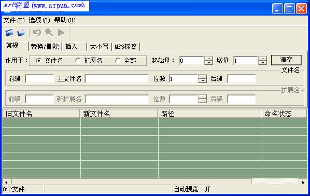
Task: Open the 文件(F) menu
Action: (14, 20)
